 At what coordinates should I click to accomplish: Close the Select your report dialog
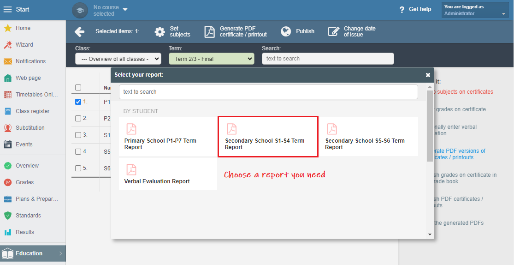coord(428,75)
